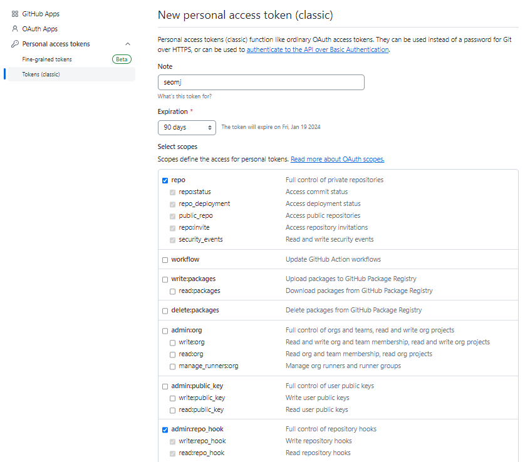
Task: Click the repo_deployment checkbox
Action: coord(172,204)
